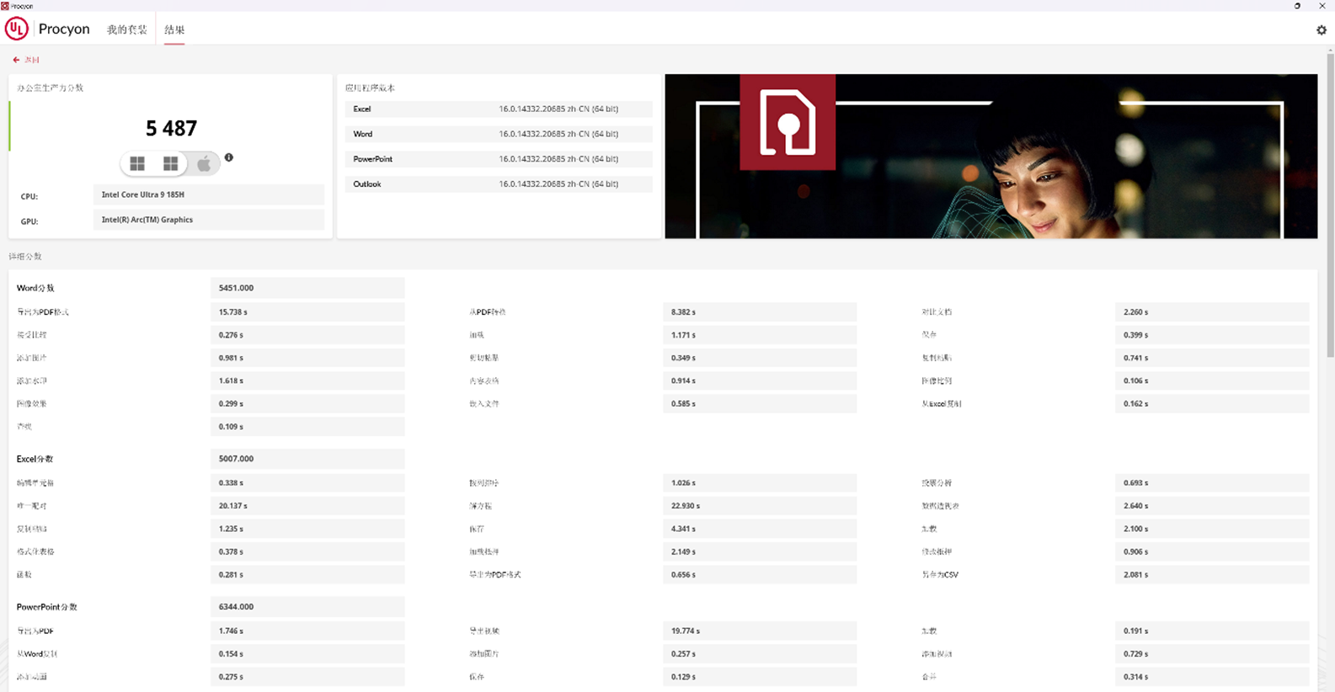Open the settings gear icon

(1322, 29)
